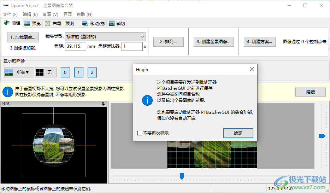Toggle image 2 visibility button
The width and height of the screenshot is (330, 193).
pos(92,72)
